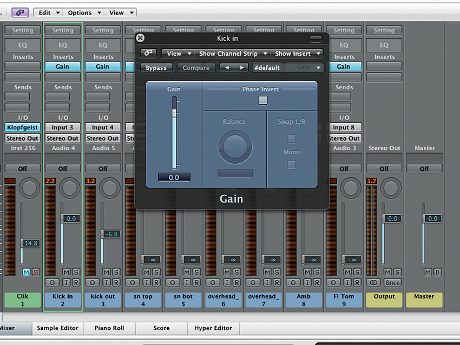Click the Dim button on Master channel

437,273
